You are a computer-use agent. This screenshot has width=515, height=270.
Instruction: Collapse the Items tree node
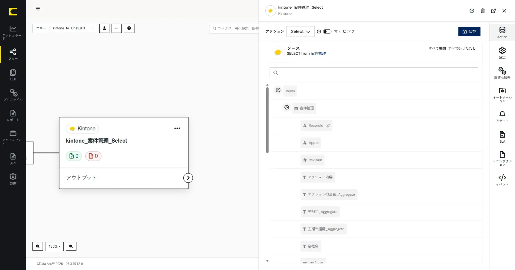click(278, 90)
